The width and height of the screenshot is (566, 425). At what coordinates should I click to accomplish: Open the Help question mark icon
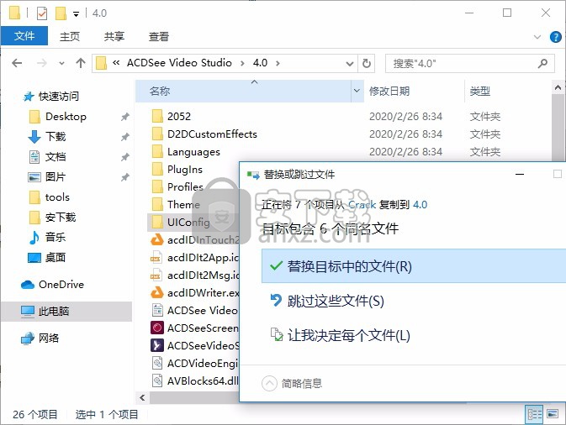tap(555, 37)
